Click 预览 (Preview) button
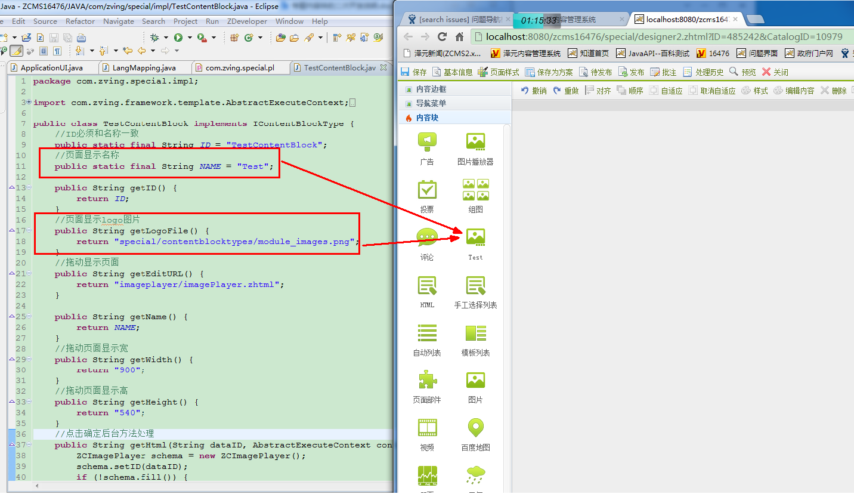Image resolution: width=854 pixels, height=494 pixels. [742, 72]
